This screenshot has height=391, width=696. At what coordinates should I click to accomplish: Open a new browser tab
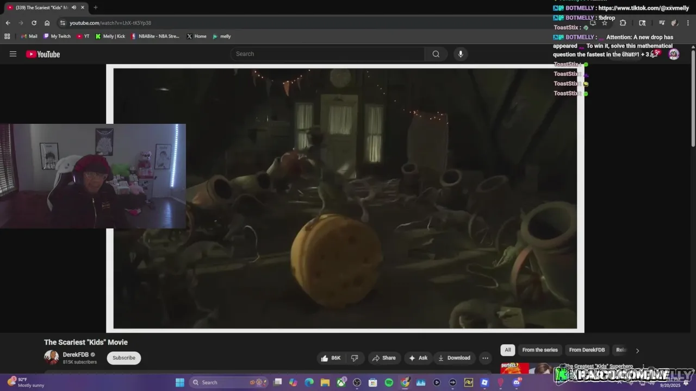tap(95, 8)
